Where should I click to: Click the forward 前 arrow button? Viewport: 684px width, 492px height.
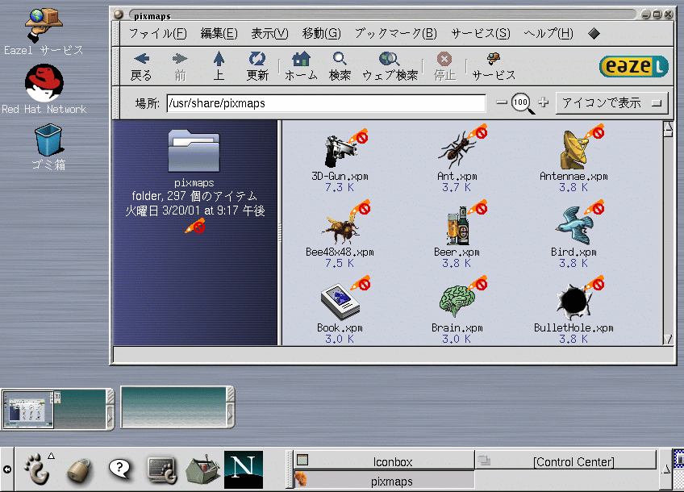180,66
